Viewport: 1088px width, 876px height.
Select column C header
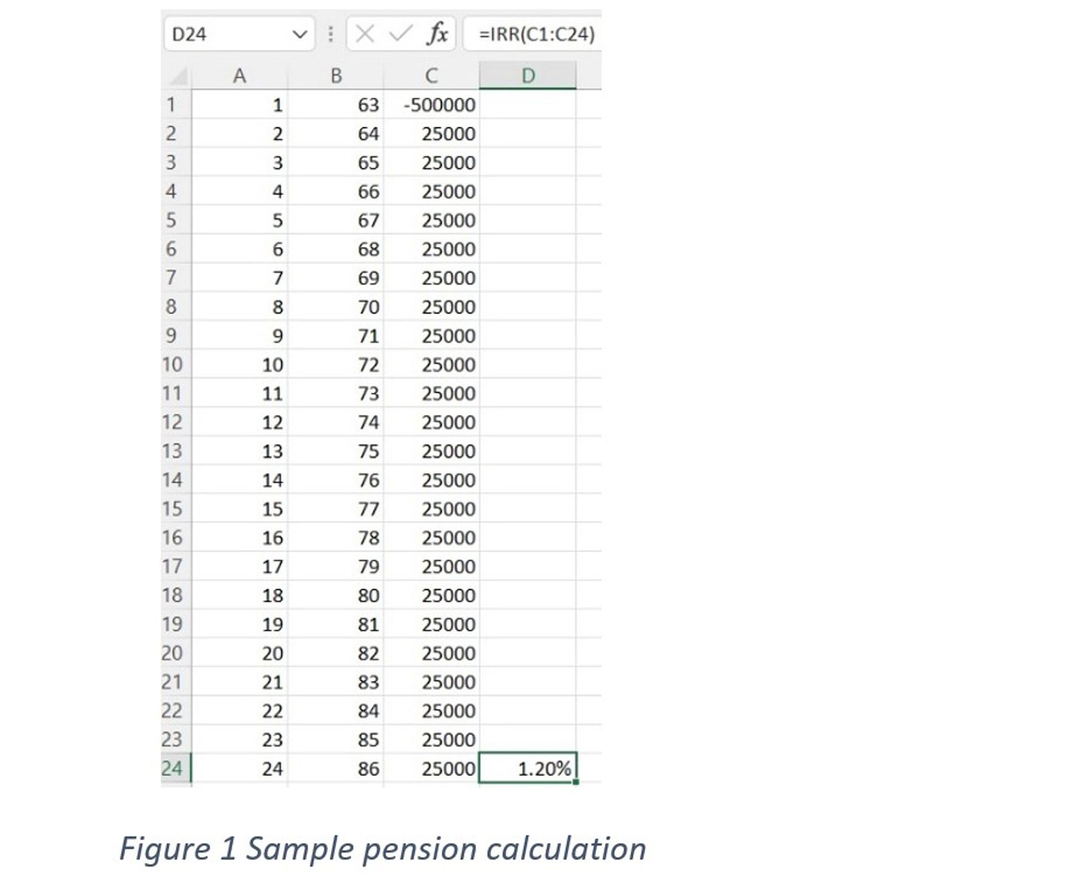pyautogui.click(x=432, y=75)
